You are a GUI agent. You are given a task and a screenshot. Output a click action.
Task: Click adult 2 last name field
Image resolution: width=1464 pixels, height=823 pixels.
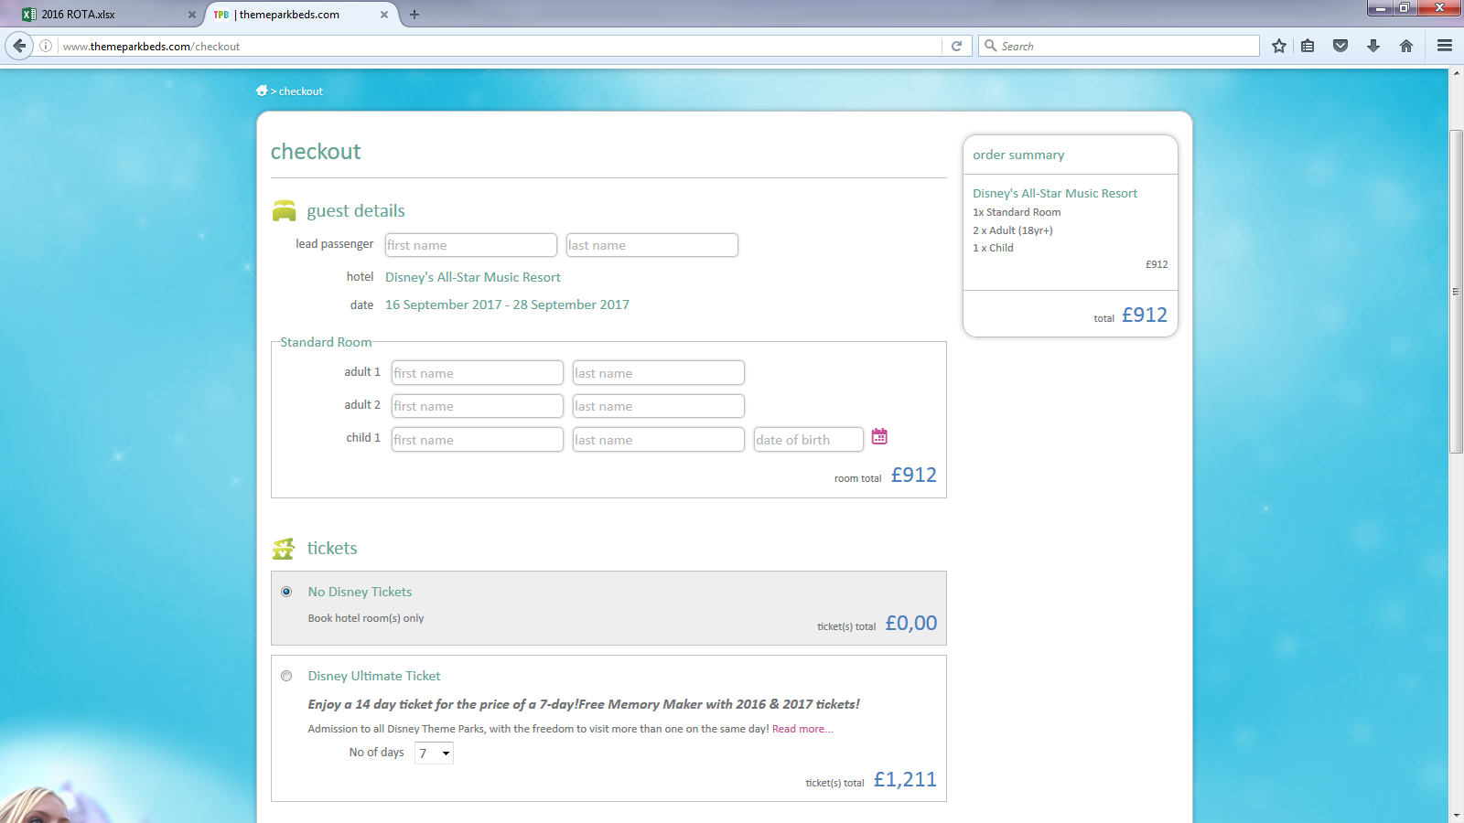click(x=659, y=406)
